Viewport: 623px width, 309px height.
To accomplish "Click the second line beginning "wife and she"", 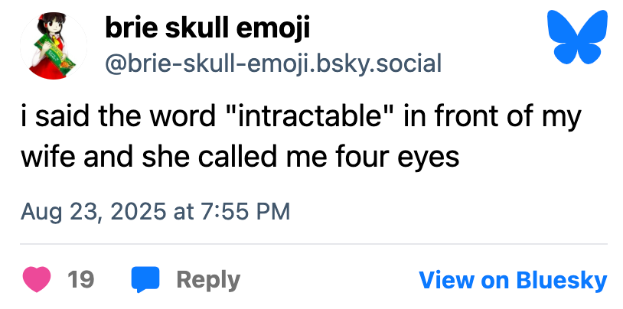I will pyautogui.click(x=239, y=157).
